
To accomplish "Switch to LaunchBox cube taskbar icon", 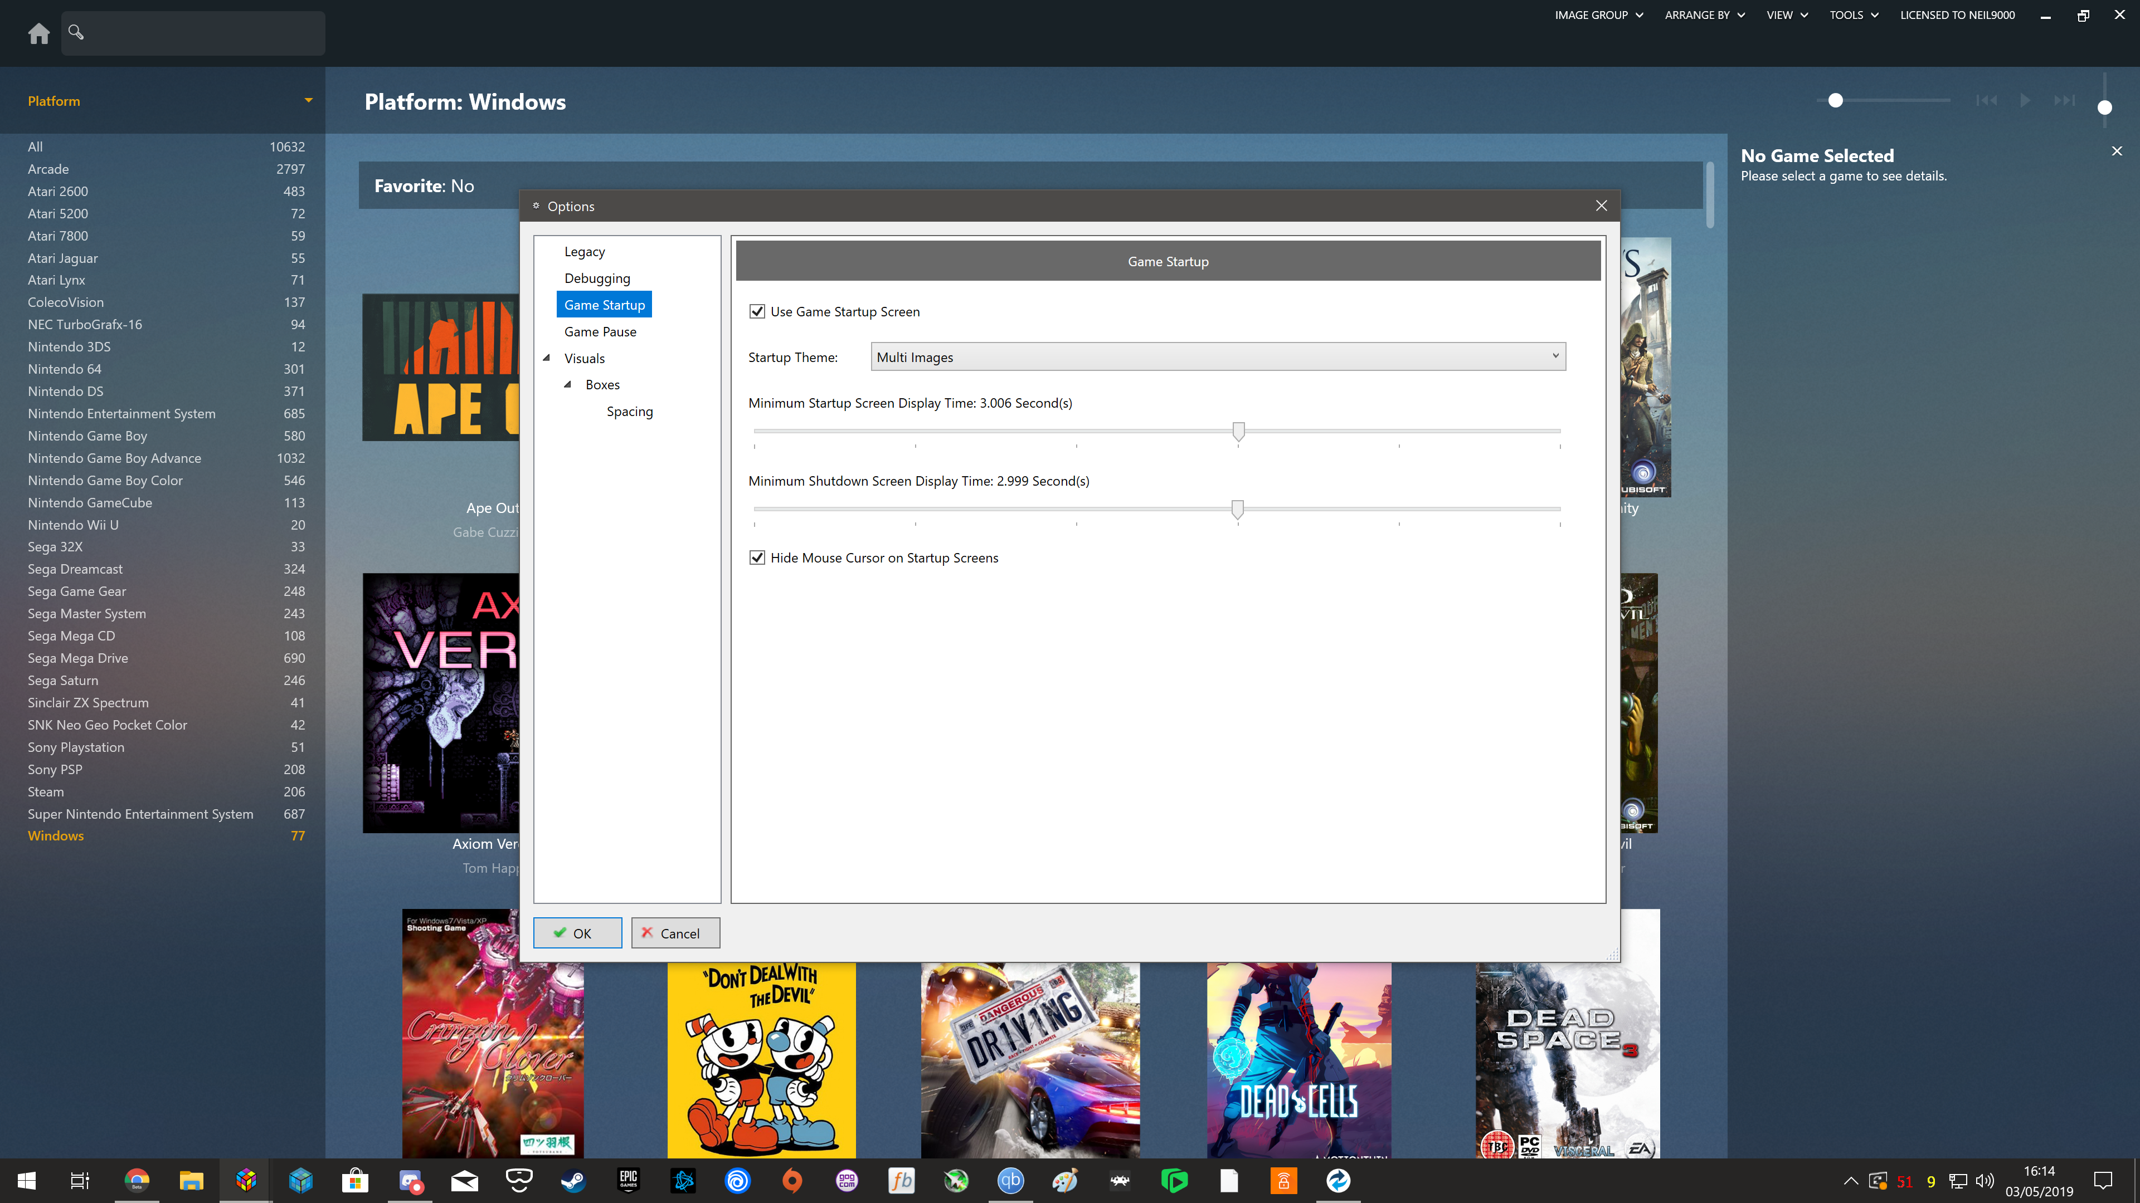I will pyautogui.click(x=246, y=1181).
